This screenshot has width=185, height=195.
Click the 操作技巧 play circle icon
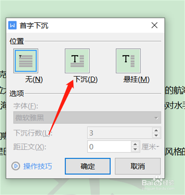click(x=16, y=166)
